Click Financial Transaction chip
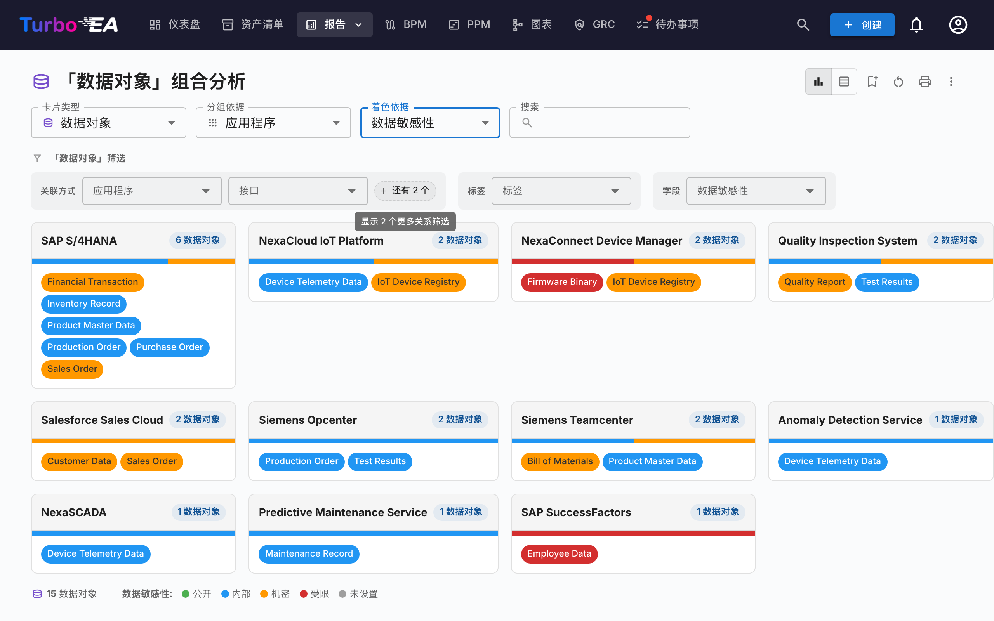 [x=92, y=282]
